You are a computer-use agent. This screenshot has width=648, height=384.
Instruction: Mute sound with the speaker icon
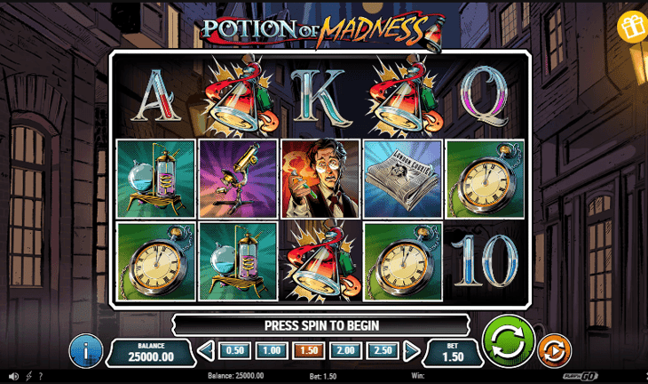pyautogui.click(x=13, y=376)
